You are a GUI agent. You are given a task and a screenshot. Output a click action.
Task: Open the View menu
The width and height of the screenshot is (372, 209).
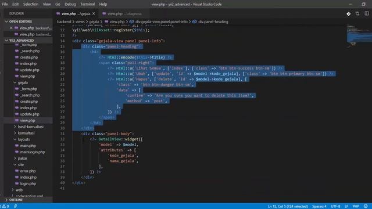tap(46, 4)
